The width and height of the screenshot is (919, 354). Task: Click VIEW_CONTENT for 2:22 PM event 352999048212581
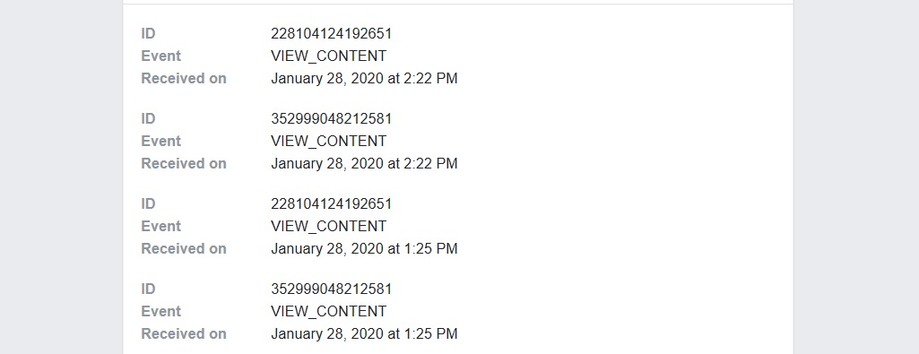(329, 142)
